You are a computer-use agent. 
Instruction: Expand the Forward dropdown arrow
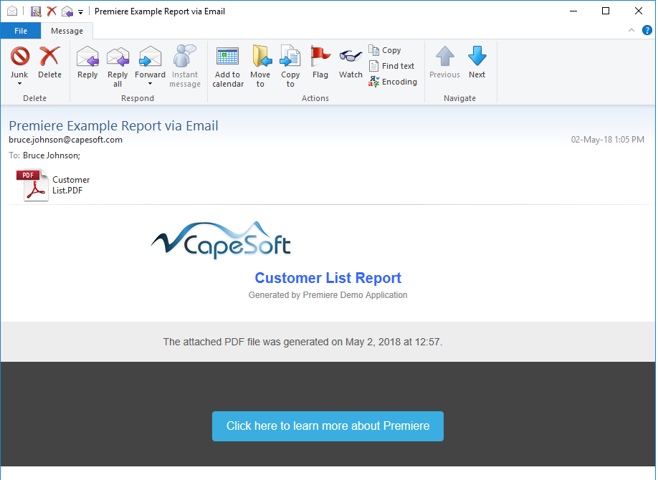tap(150, 84)
